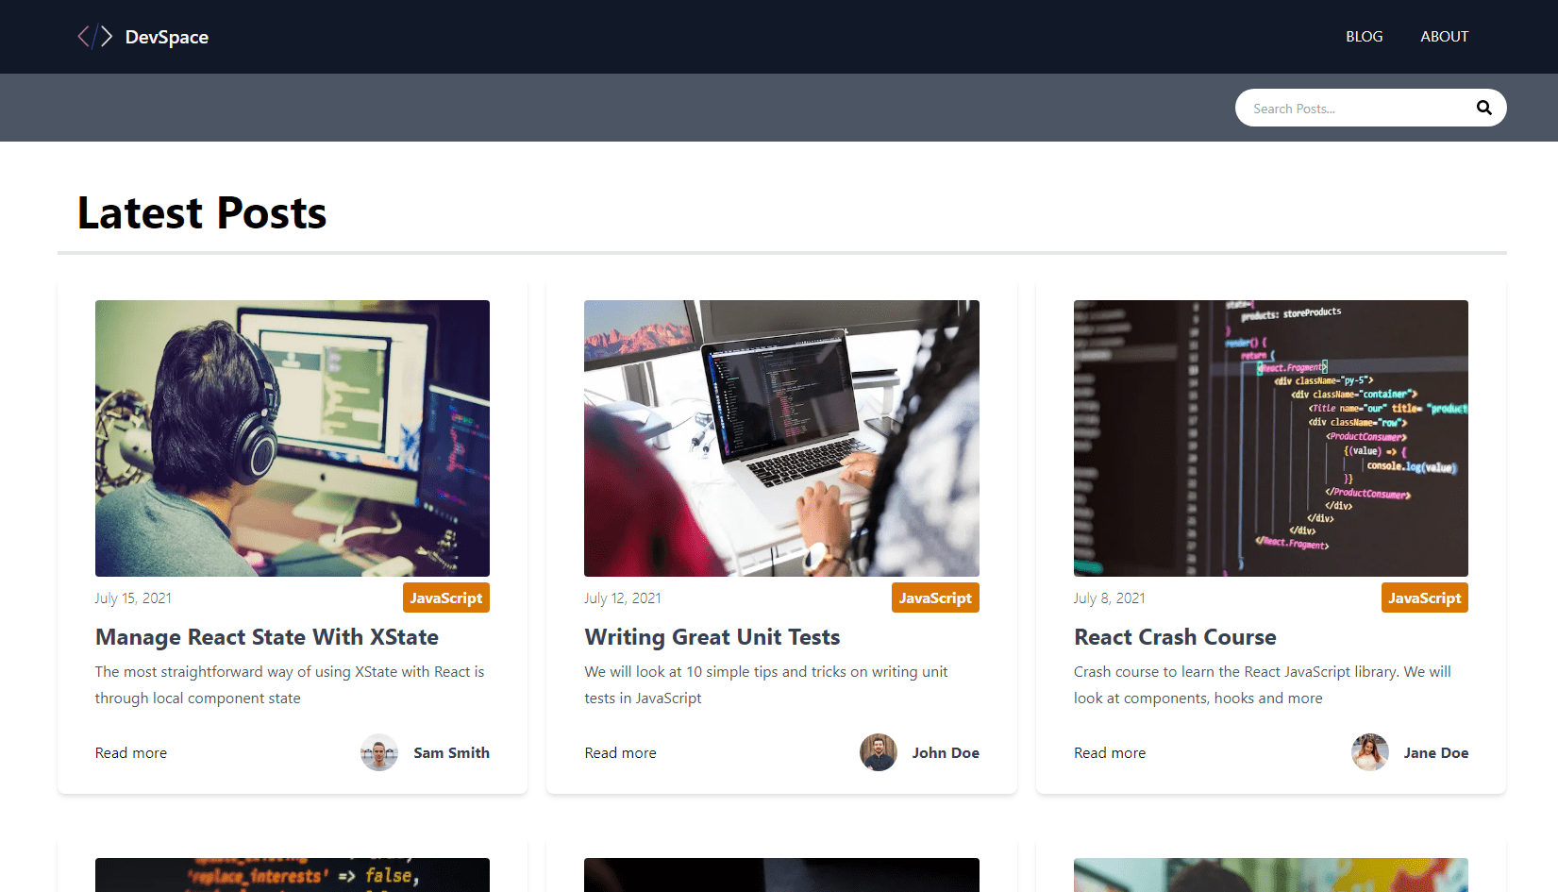Read more on React Crash Course
This screenshot has width=1558, height=892.
point(1110,752)
